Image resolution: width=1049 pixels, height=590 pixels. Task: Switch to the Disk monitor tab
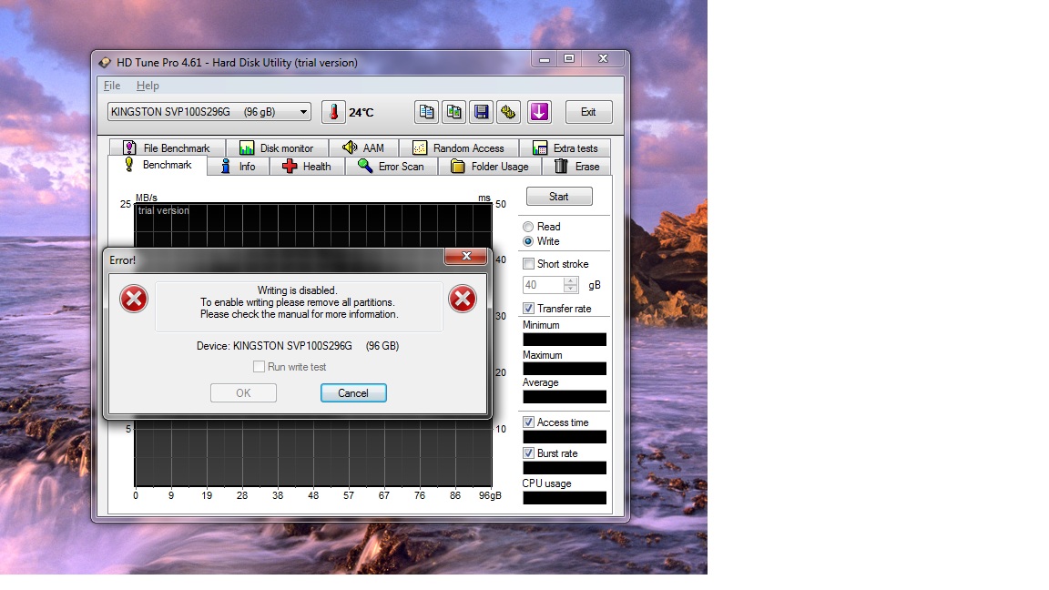click(x=277, y=147)
